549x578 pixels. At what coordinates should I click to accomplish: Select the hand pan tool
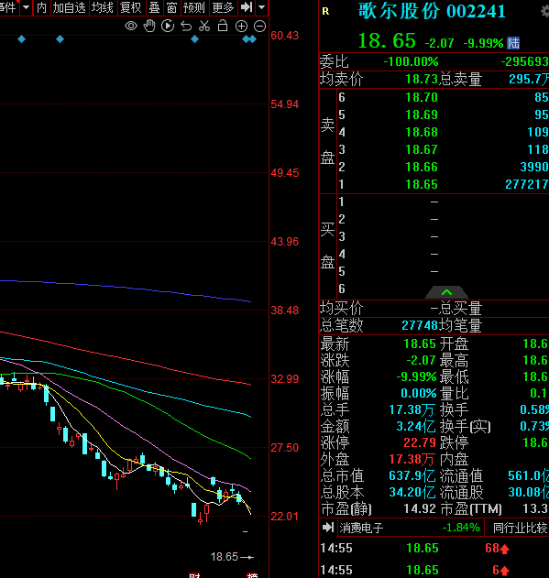point(149,27)
